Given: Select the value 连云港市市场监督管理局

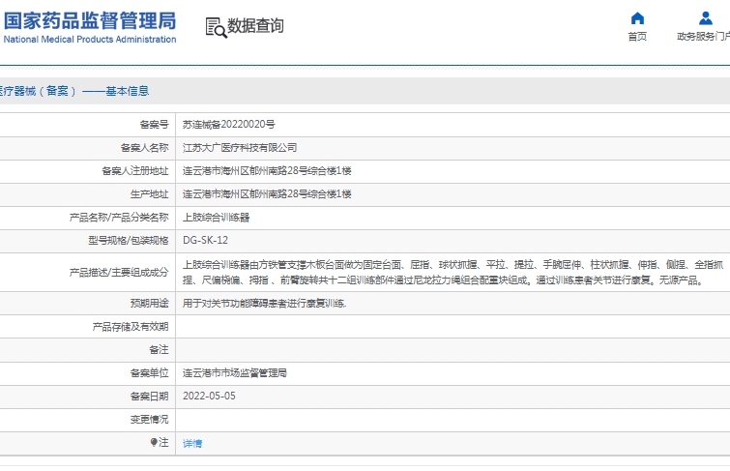Looking at the screenshot, I should pos(235,373).
